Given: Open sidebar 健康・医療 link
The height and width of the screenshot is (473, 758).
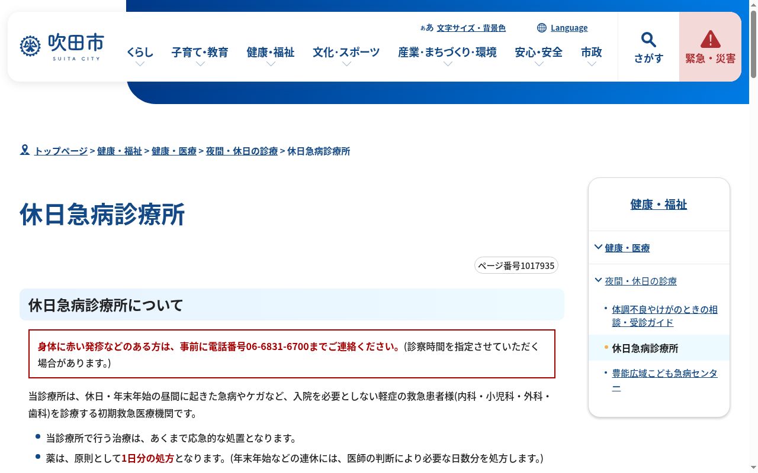Looking at the screenshot, I should pos(628,248).
